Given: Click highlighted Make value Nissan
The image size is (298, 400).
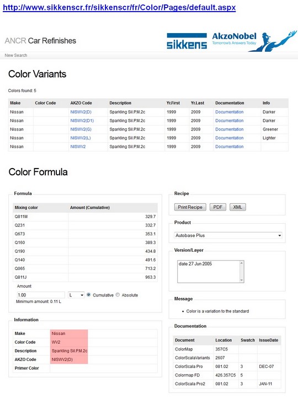Looking at the screenshot, I should click(x=58, y=334).
